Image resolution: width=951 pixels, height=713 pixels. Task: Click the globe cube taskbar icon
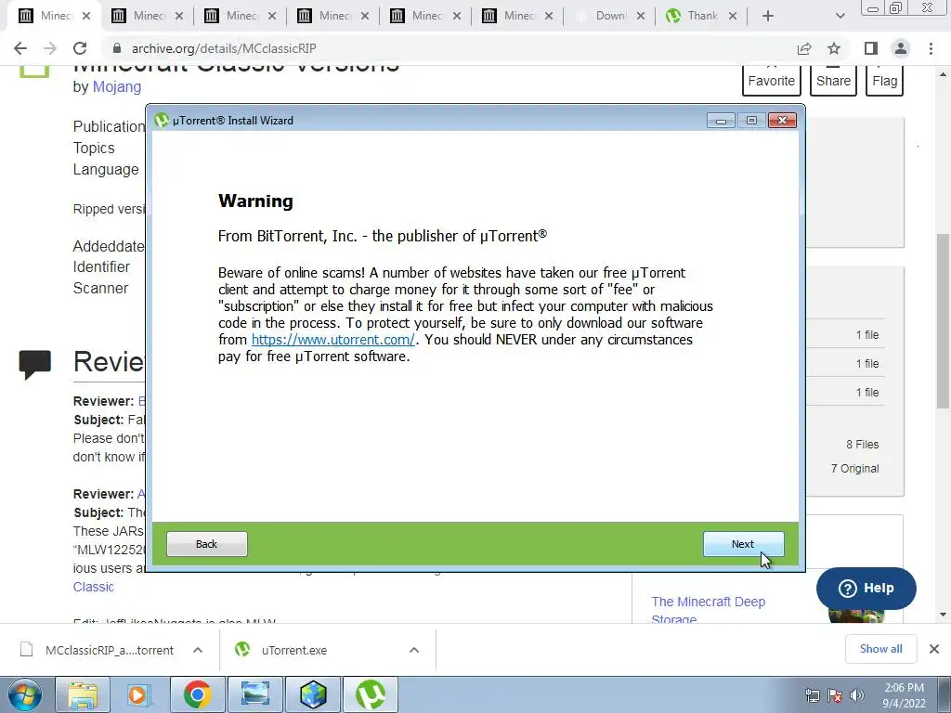click(x=313, y=694)
